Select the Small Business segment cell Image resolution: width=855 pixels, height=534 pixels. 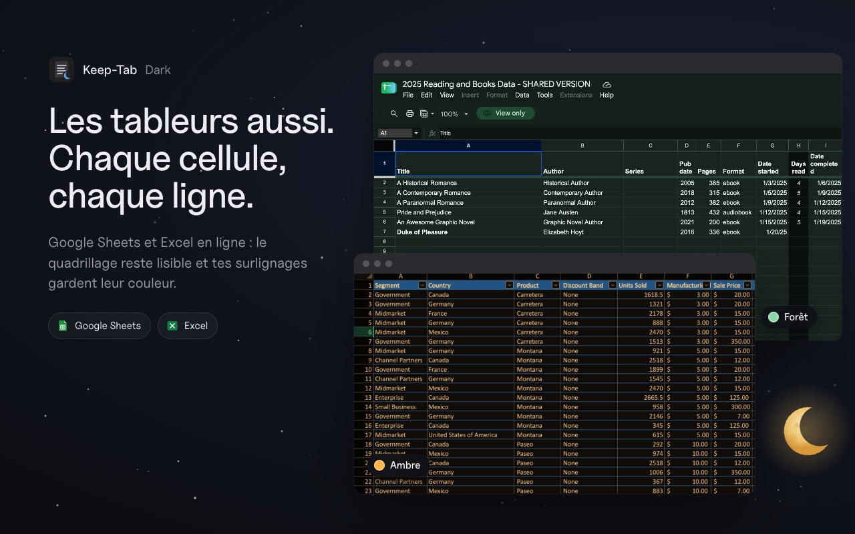coord(400,407)
